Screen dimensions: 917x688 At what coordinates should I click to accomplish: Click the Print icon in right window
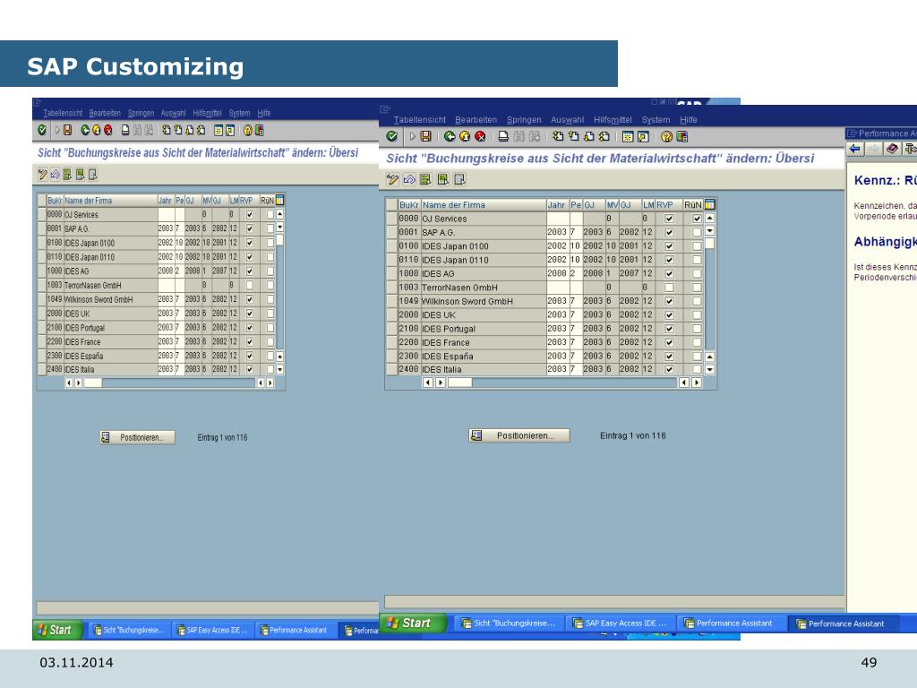pos(503,136)
